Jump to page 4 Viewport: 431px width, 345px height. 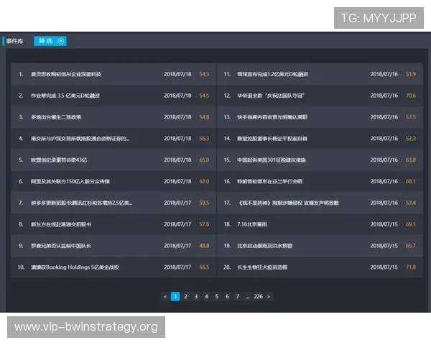point(206,297)
